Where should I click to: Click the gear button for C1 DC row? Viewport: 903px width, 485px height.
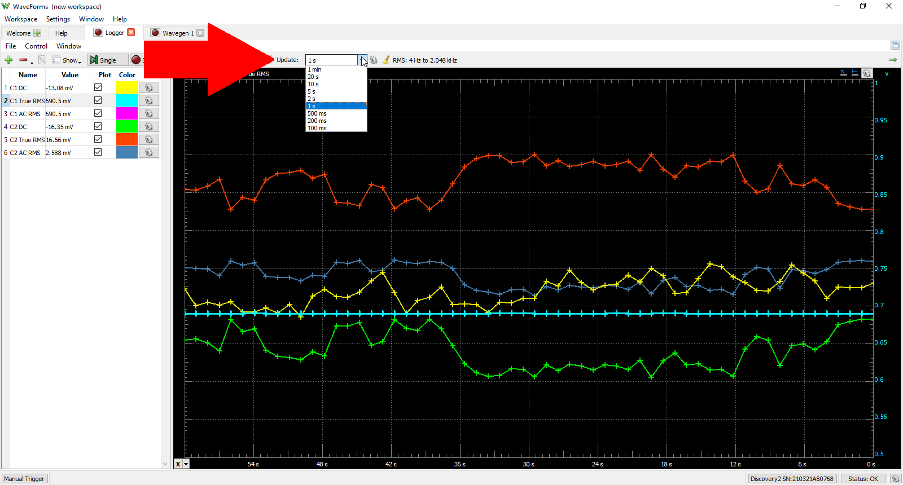[x=149, y=87]
